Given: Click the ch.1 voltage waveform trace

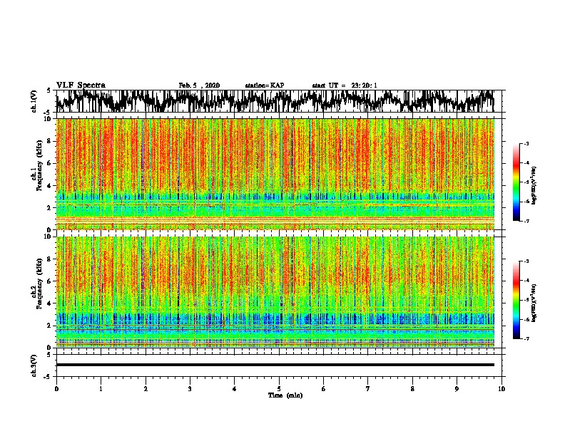Looking at the screenshot, I should pos(275,101).
